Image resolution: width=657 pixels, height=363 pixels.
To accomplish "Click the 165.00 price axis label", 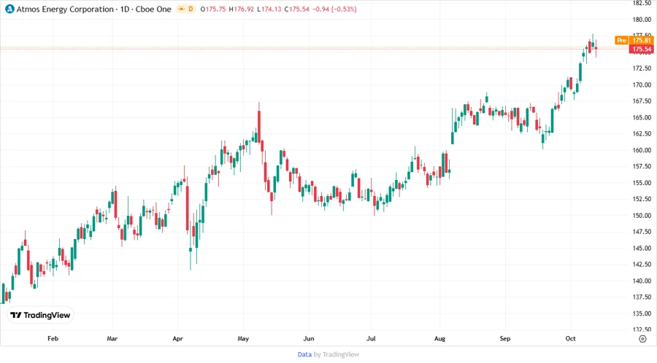I will point(642,117).
